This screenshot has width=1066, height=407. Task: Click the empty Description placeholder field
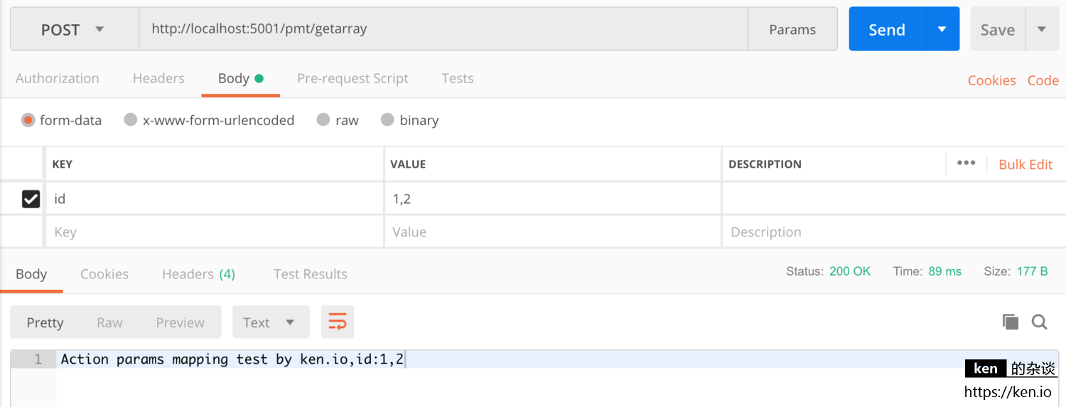894,232
